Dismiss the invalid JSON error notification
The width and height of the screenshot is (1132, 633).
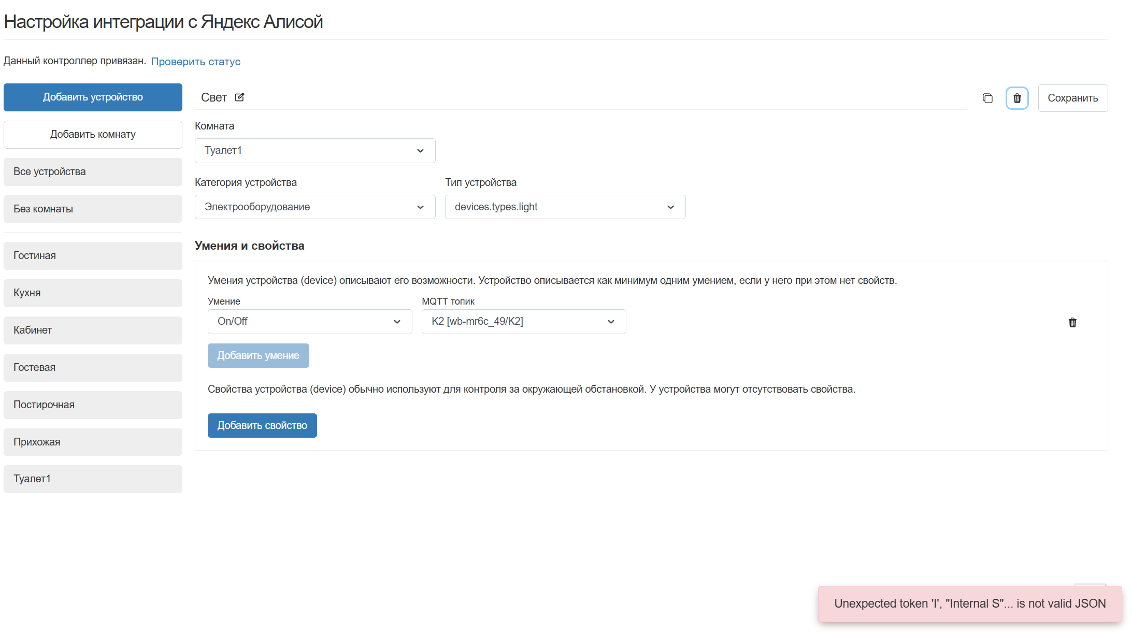tap(969, 604)
